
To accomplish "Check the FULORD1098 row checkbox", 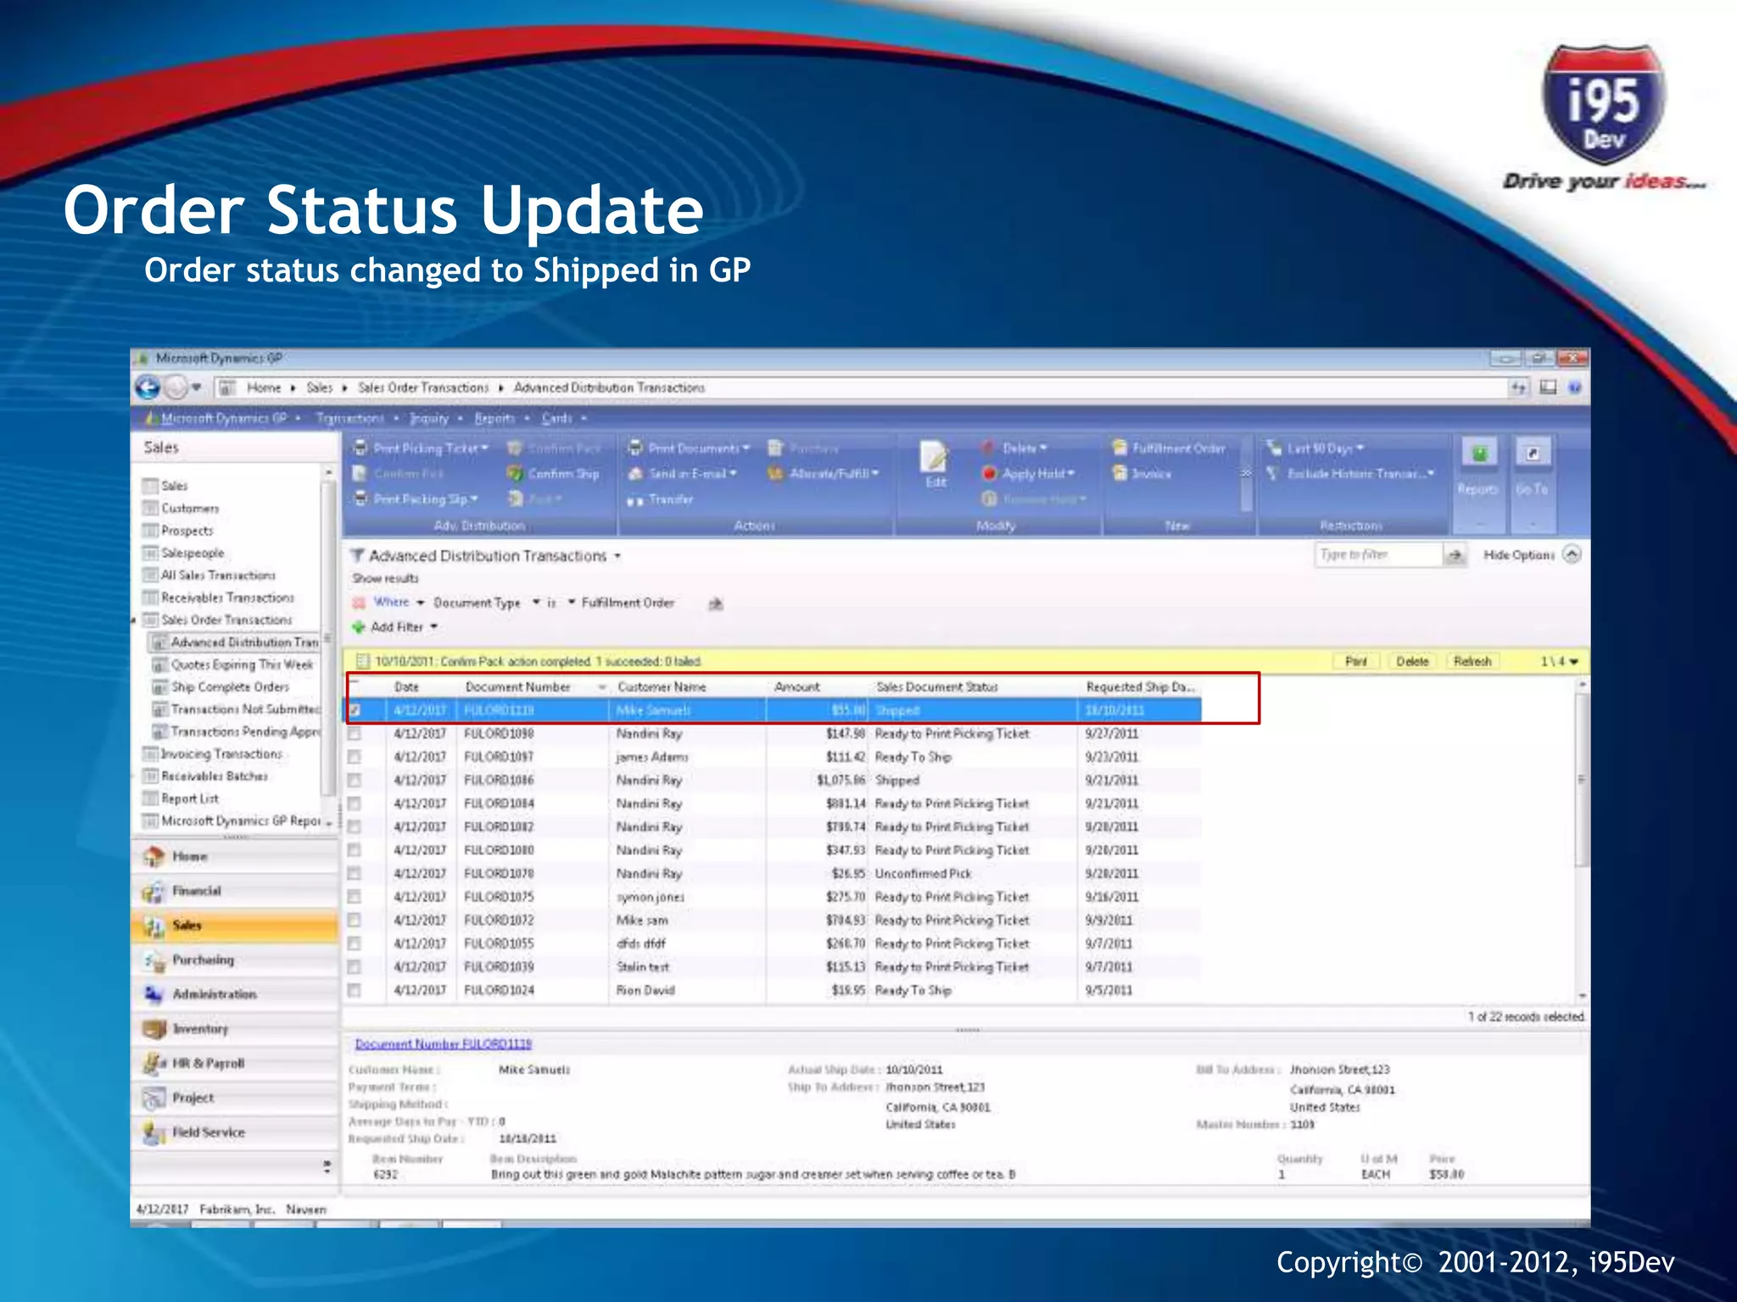I will (355, 734).
